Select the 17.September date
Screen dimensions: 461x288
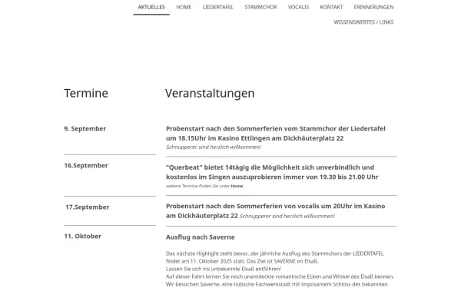click(x=88, y=207)
